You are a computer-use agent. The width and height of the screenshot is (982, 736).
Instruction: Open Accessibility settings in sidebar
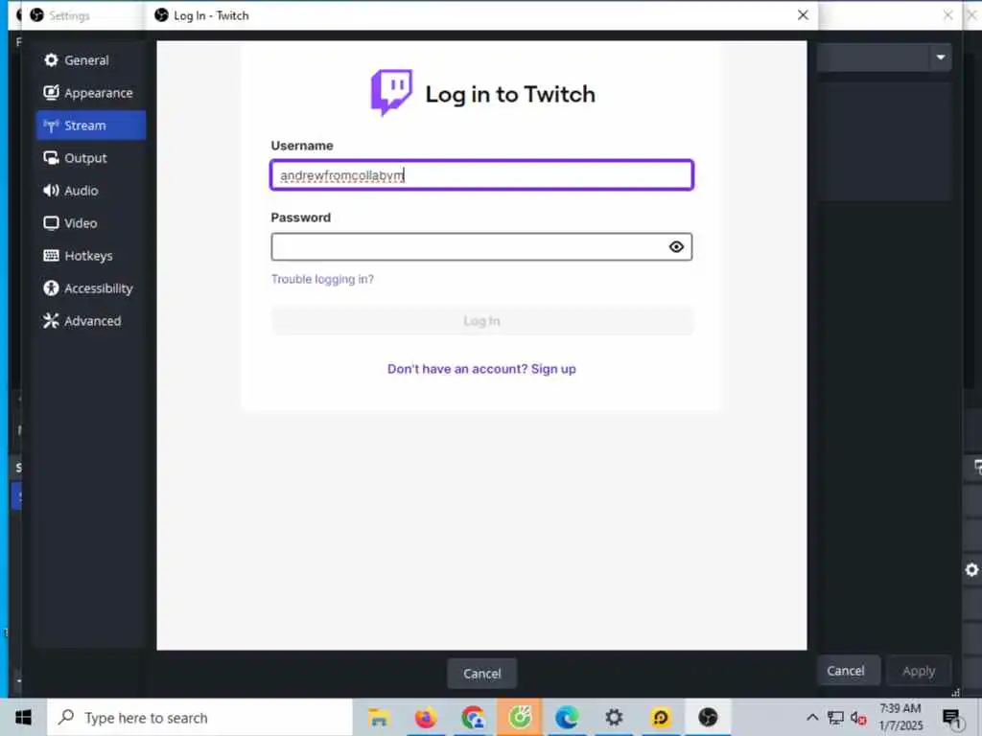91,287
